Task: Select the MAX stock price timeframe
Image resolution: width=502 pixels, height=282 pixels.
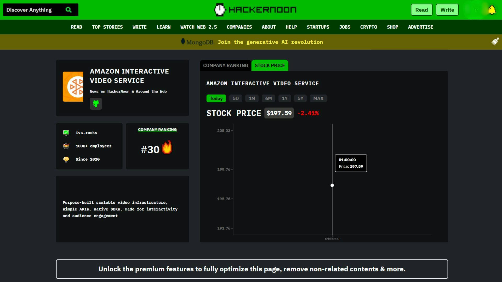Action: click(318, 98)
